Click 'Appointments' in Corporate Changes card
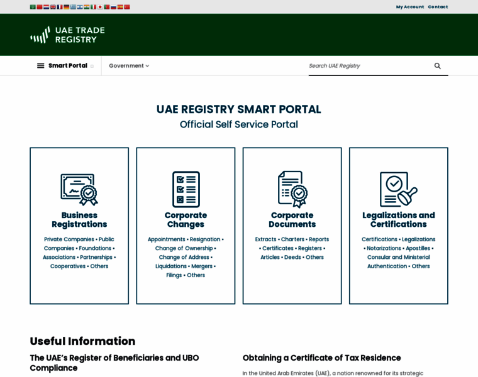The image size is (478, 377). click(x=166, y=239)
